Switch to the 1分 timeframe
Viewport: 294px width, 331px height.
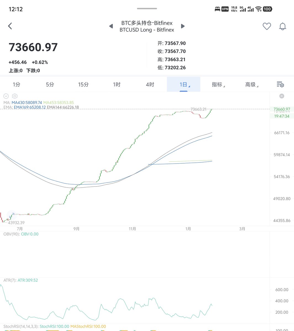tap(17, 84)
